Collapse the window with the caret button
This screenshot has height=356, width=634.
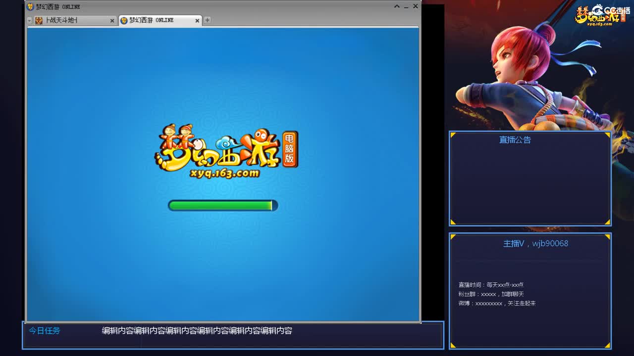tap(397, 6)
